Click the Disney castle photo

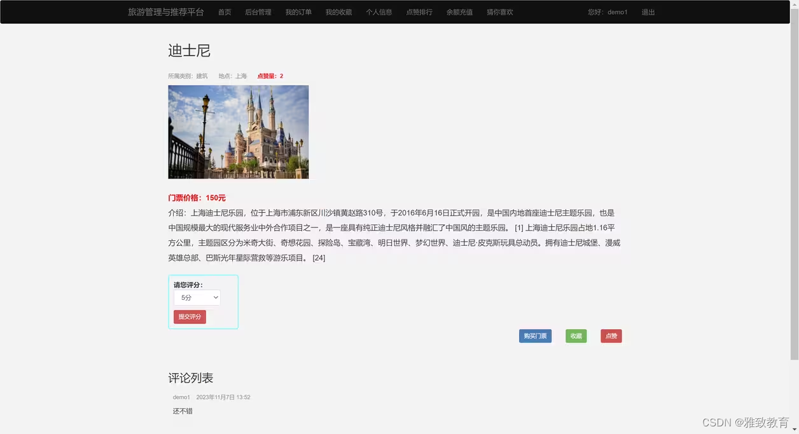coord(239,132)
